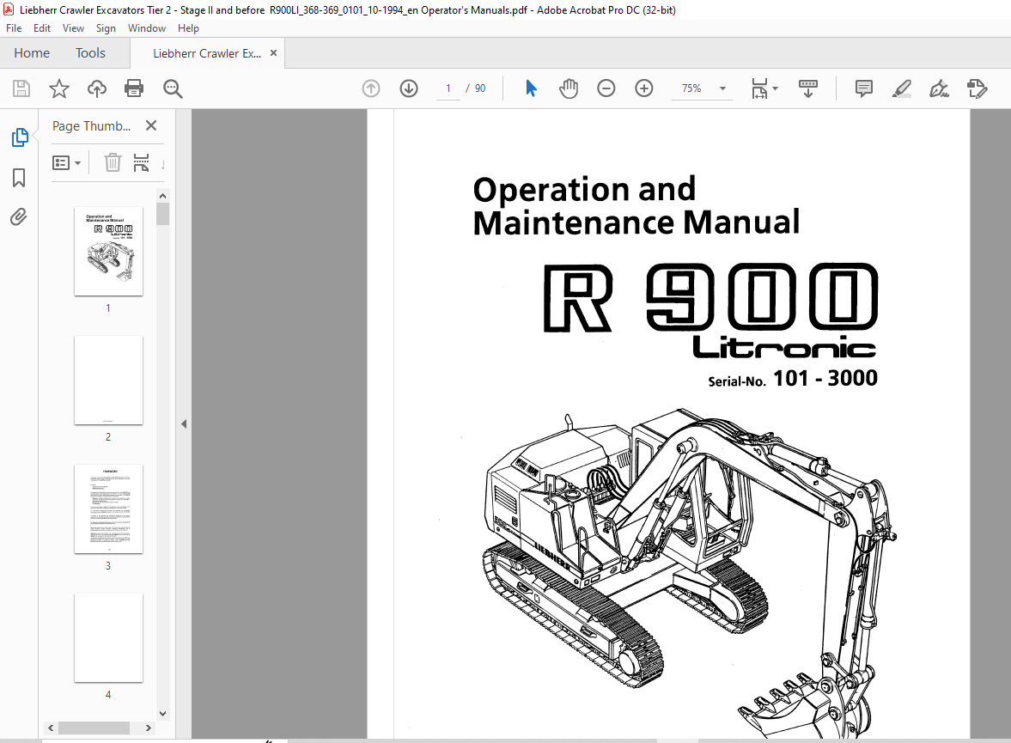1011x743 pixels.
Task: Open the Bookmarks sidebar panel
Action: tap(20, 177)
